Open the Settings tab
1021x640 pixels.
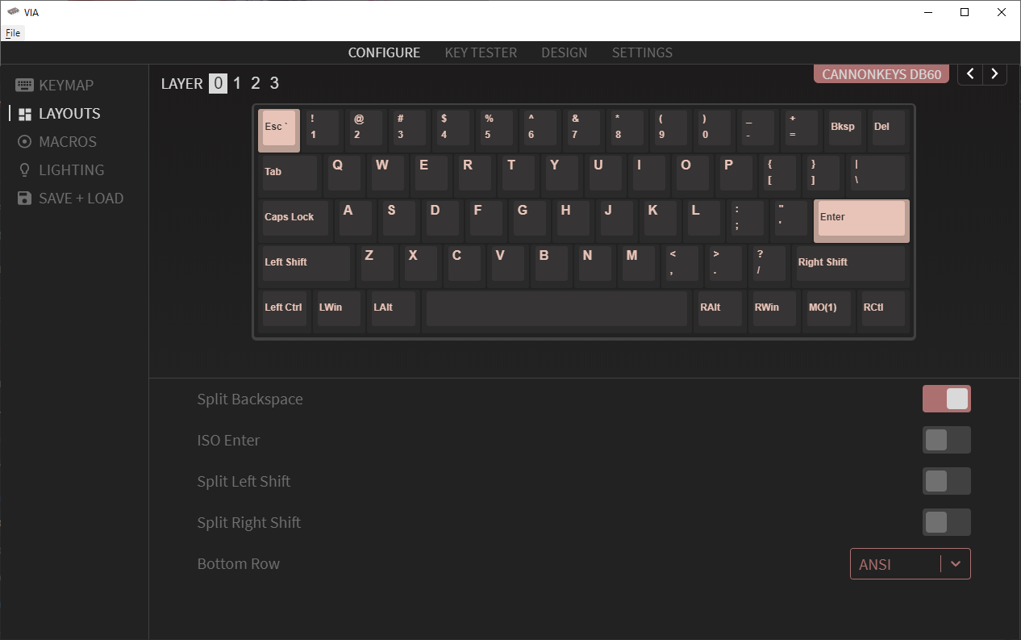tap(642, 52)
